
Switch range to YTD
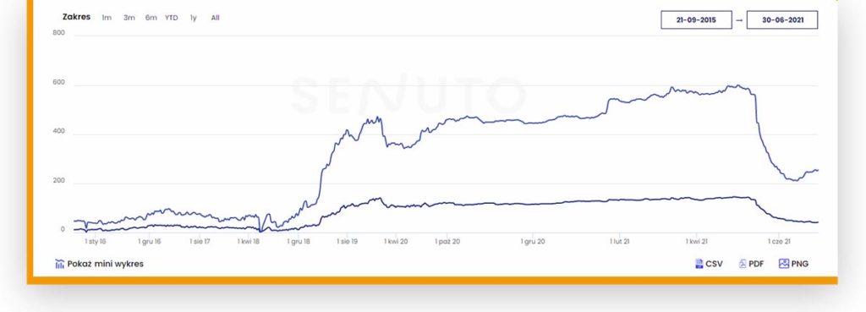click(x=171, y=18)
